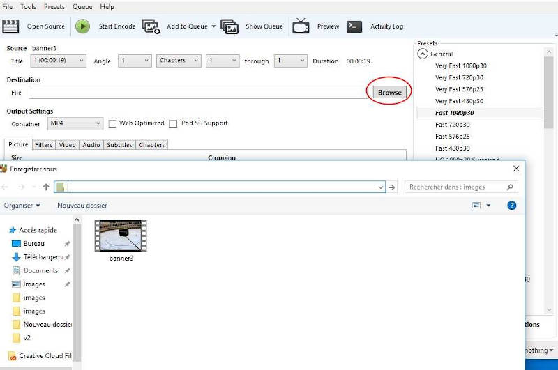Image resolution: width=558 pixels, height=370 pixels.
Task: Click the change view icon
Action: pyautogui.click(x=476, y=206)
